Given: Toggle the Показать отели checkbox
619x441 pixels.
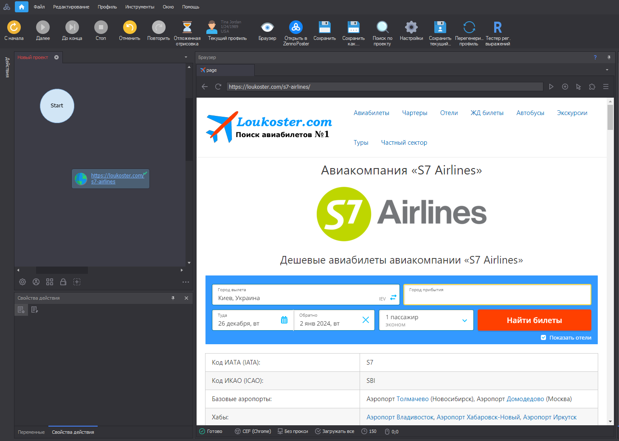Looking at the screenshot, I should tap(543, 338).
